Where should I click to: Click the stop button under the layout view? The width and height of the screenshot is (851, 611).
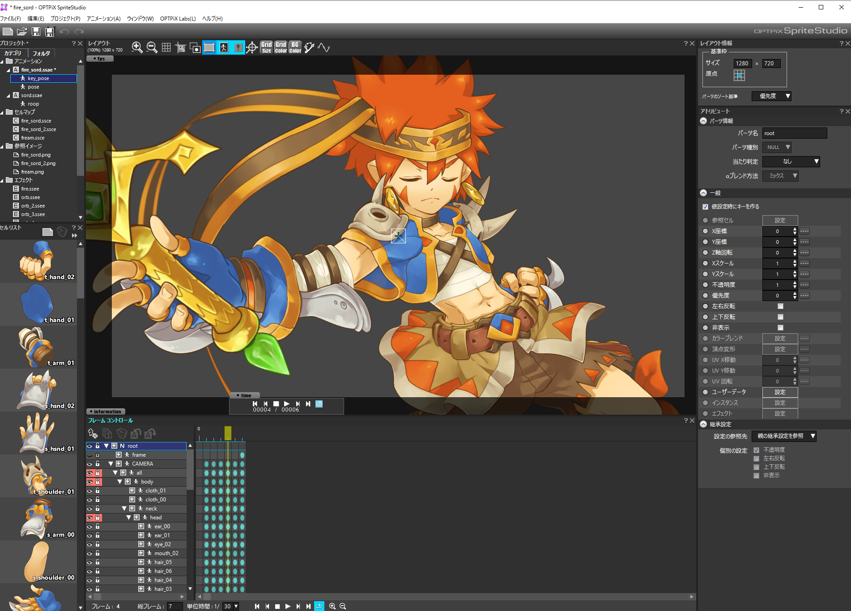[276, 403]
